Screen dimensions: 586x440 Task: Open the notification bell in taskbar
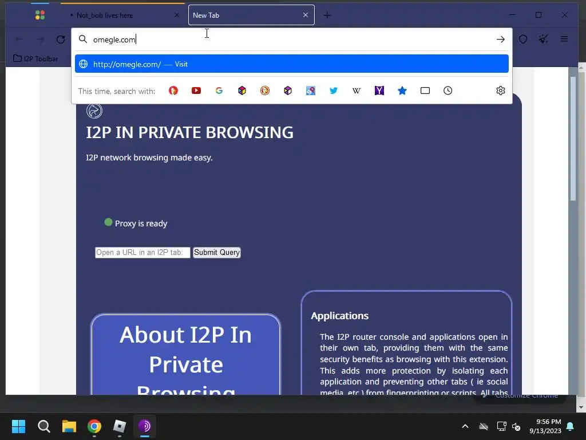coord(571,426)
